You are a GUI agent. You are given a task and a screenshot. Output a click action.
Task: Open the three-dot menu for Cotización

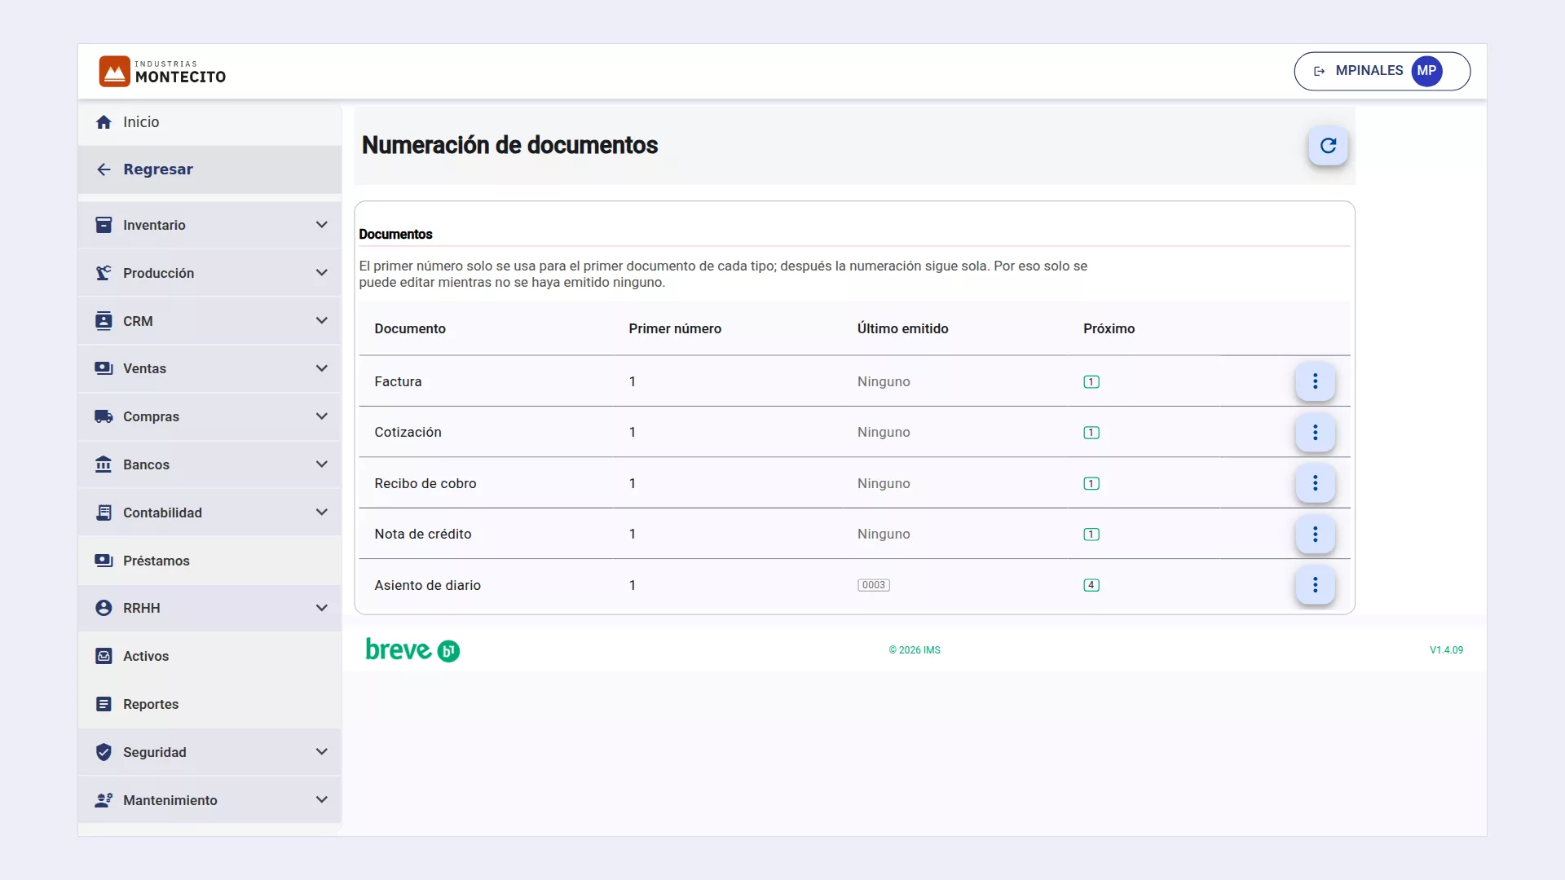[1315, 433]
